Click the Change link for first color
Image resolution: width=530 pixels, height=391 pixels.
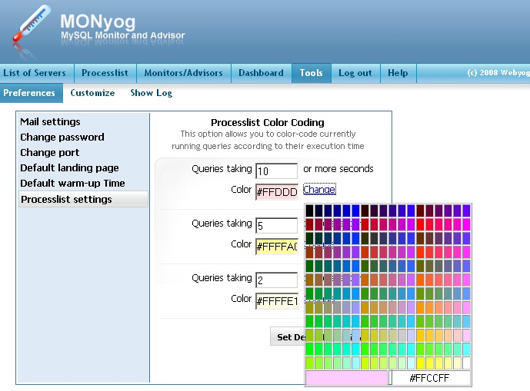(318, 190)
